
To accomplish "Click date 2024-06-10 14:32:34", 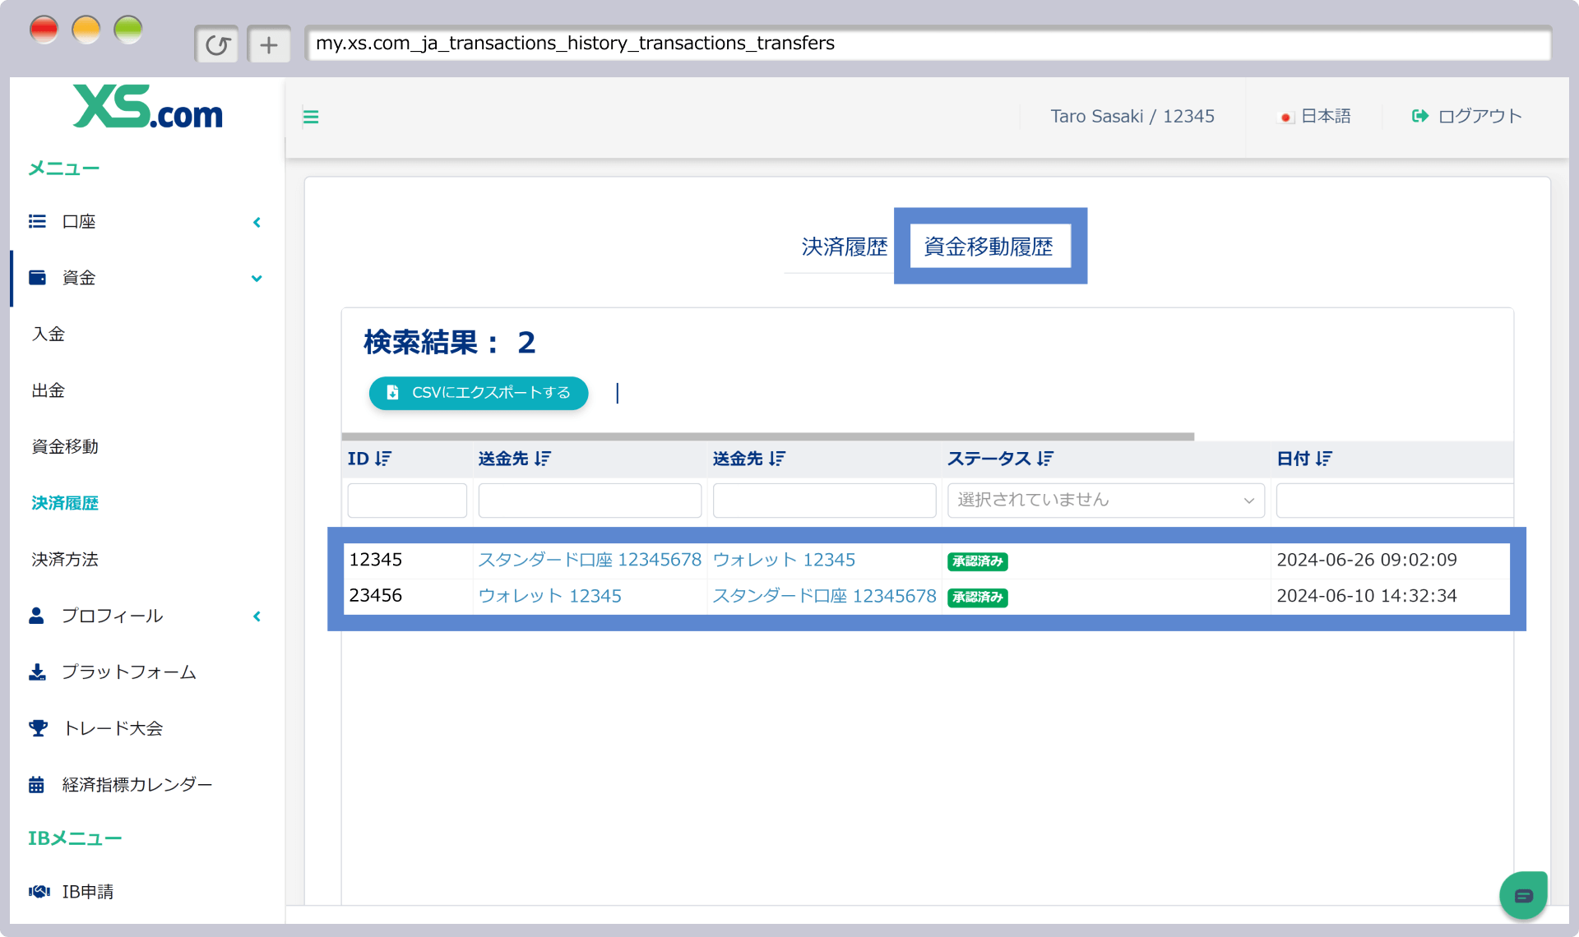I will tap(1367, 596).
